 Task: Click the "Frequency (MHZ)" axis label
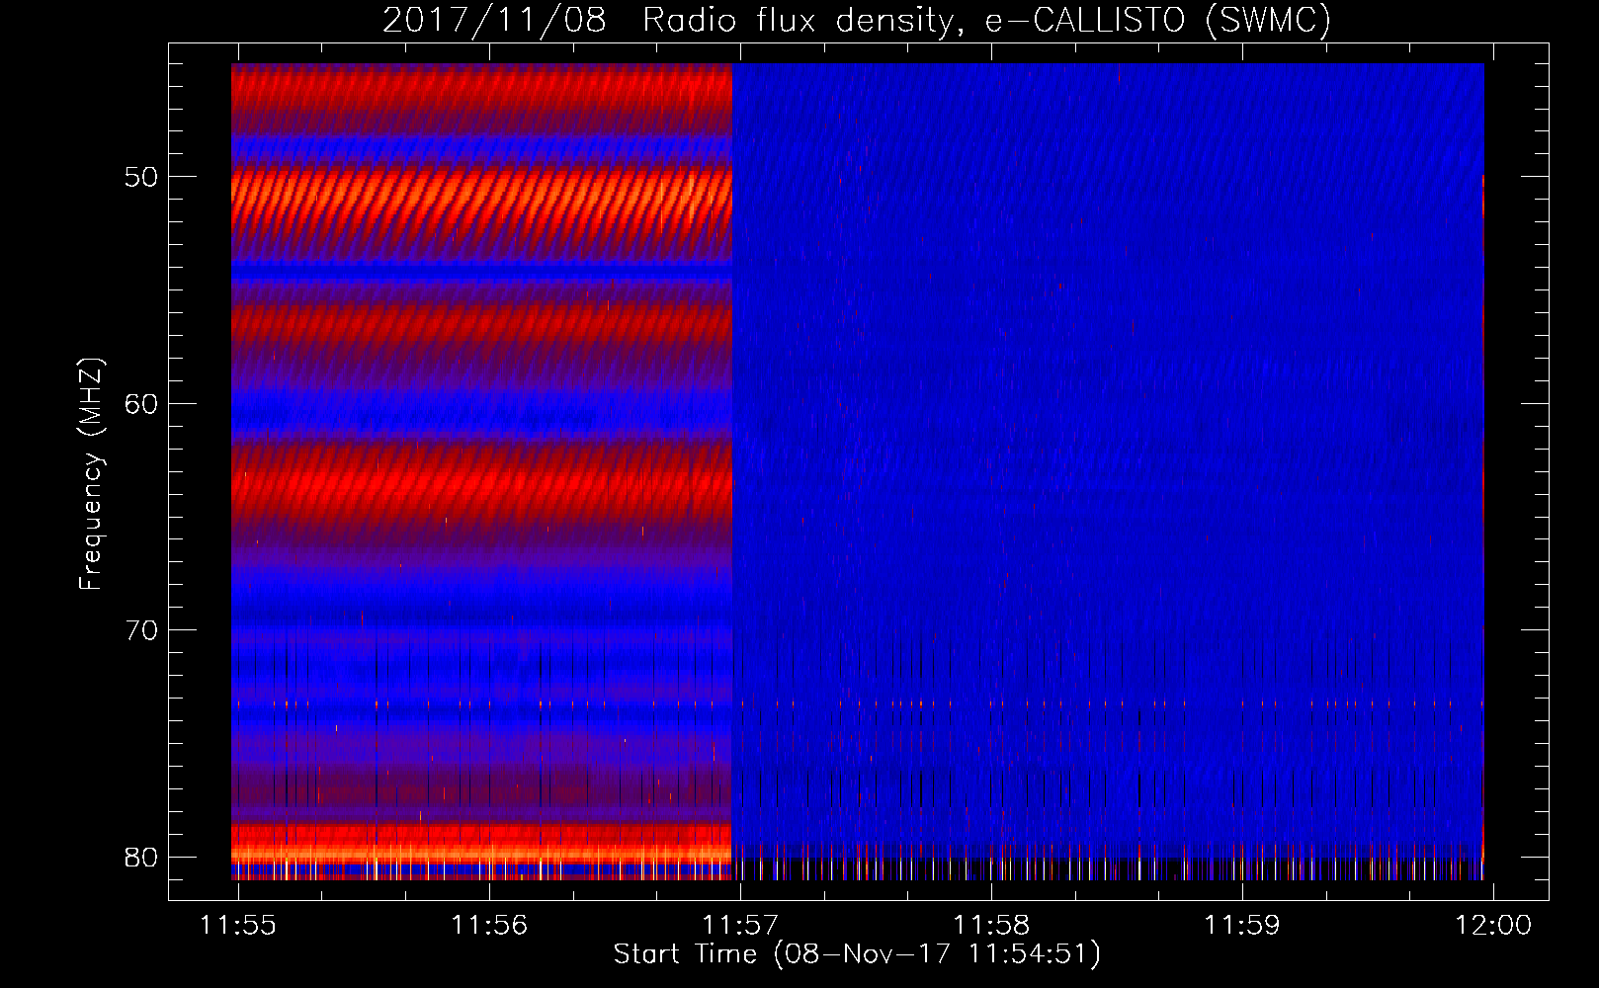pyautogui.click(x=91, y=474)
